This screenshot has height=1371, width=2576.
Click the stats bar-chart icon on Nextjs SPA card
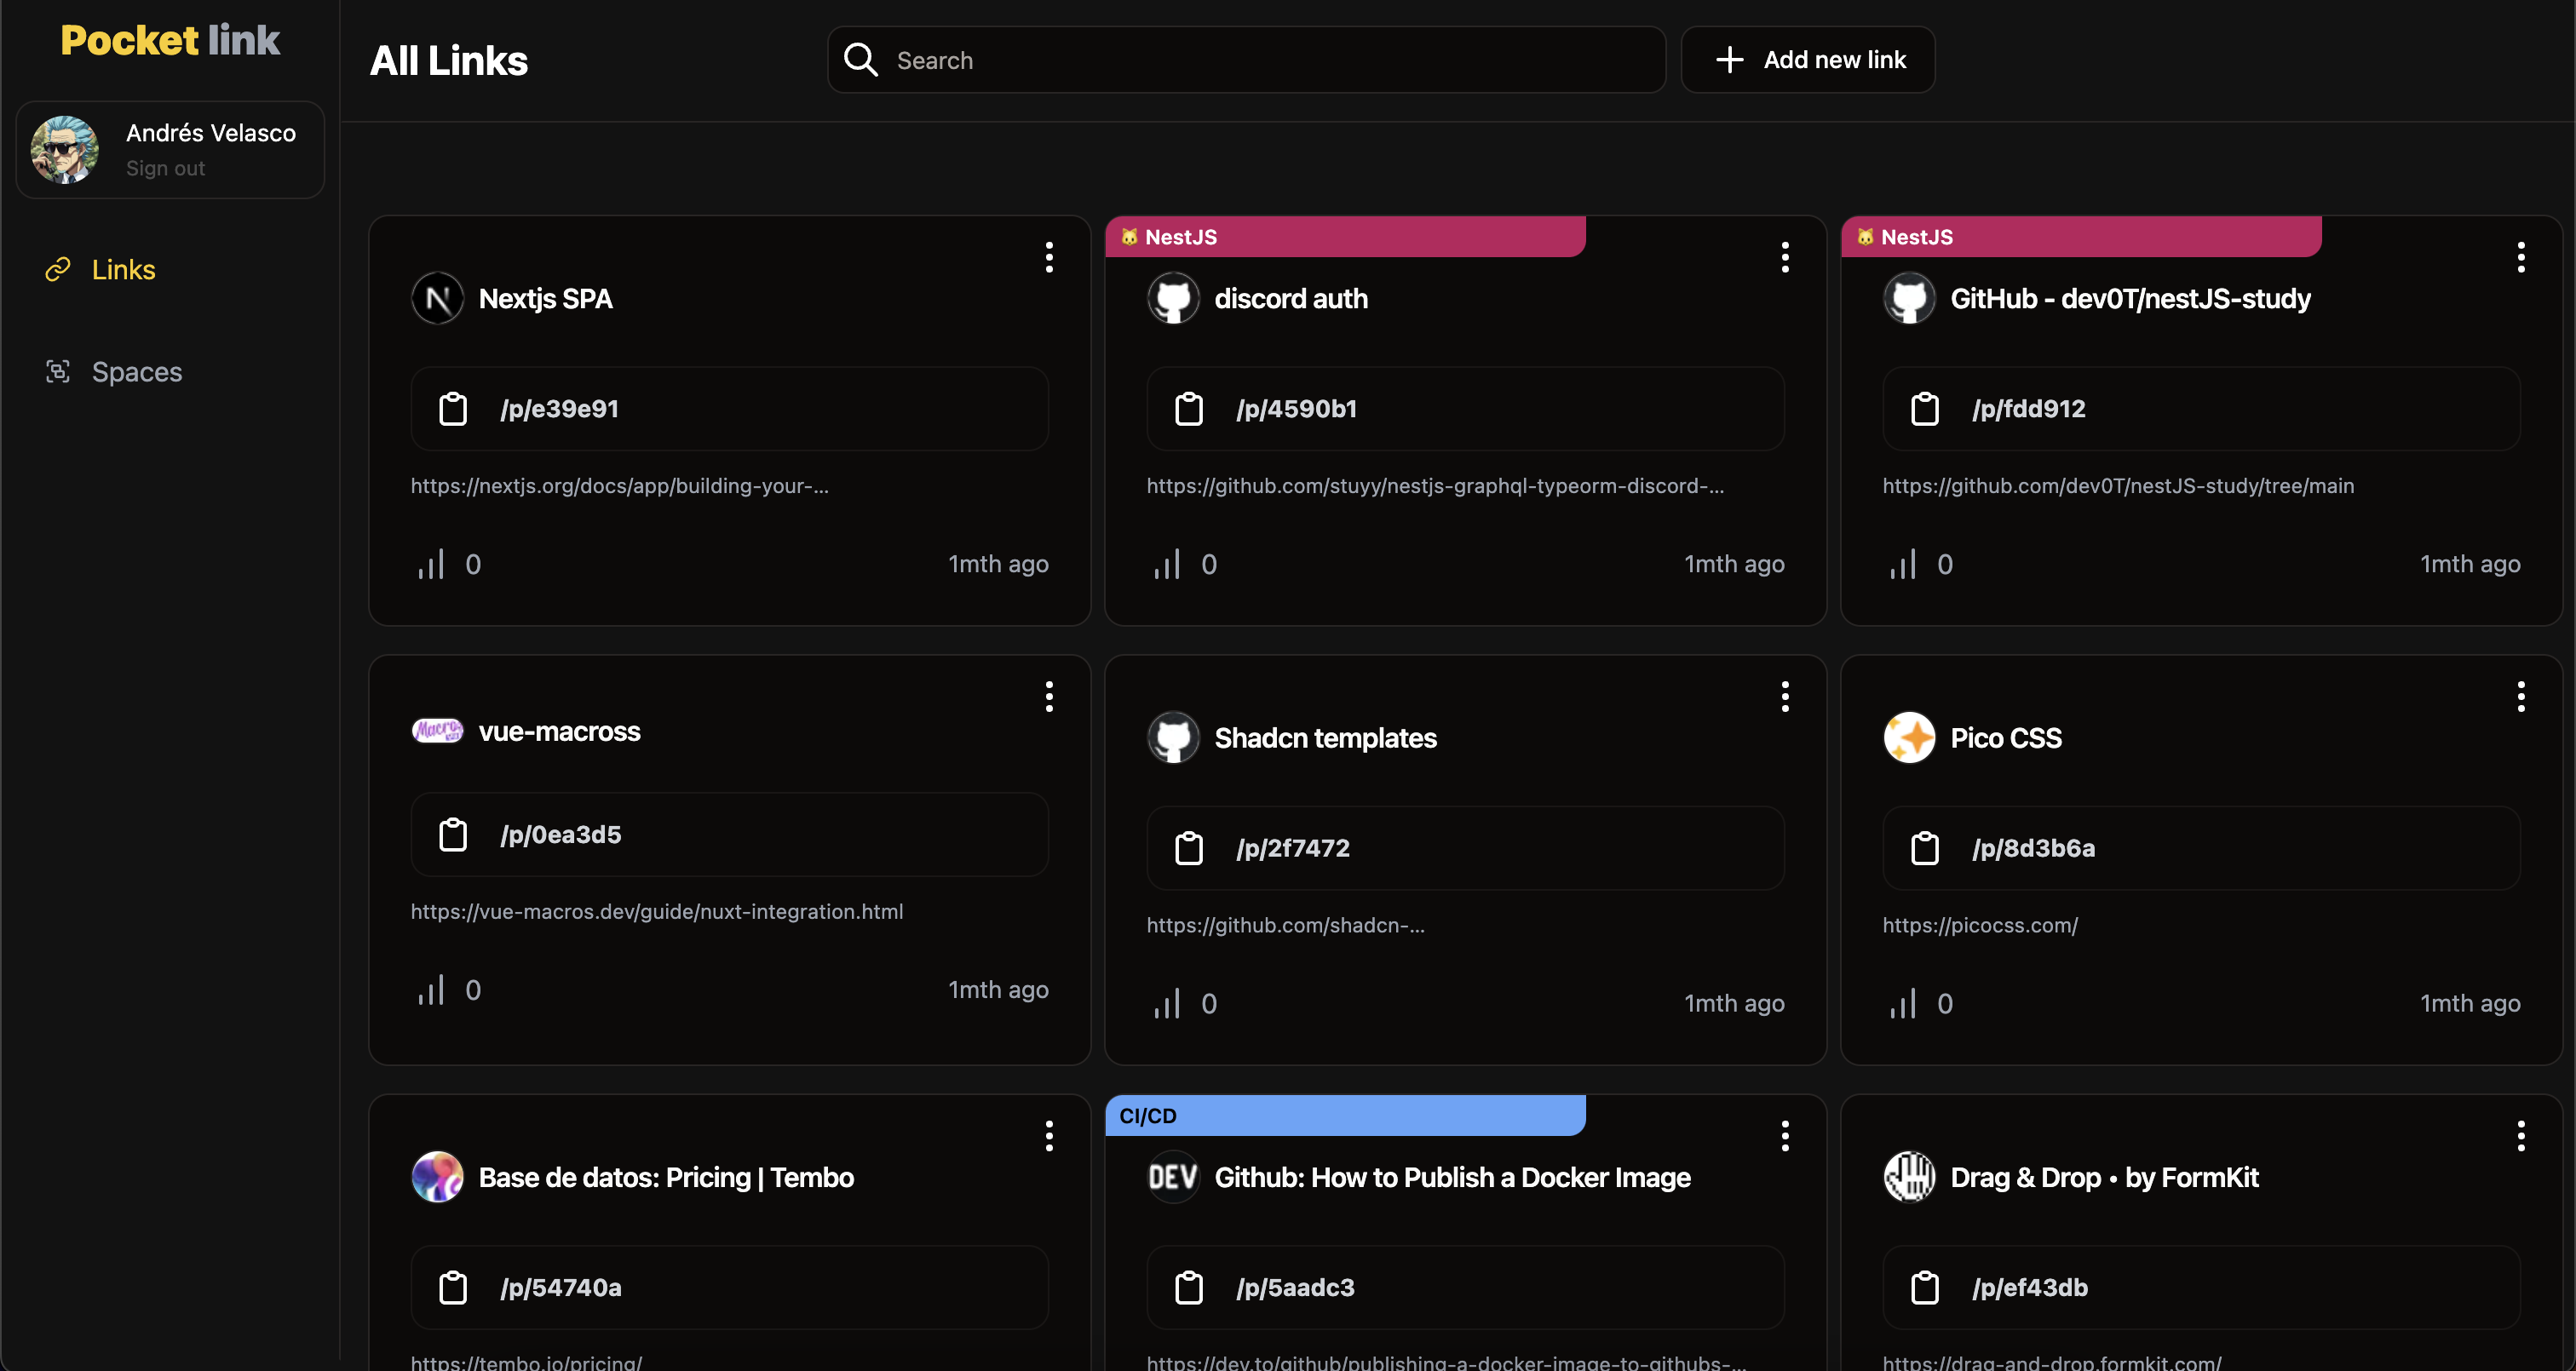pos(431,564)
